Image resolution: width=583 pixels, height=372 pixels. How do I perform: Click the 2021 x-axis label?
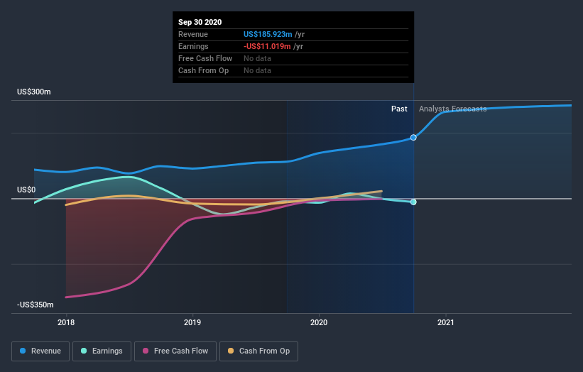[x=445, y=322]
